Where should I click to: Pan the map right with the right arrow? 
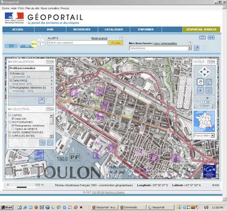pyautogui.click(x=208, y=72)
